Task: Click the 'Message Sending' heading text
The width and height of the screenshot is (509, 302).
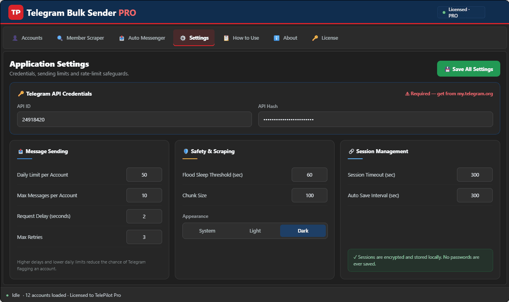Action: point(47,152)
